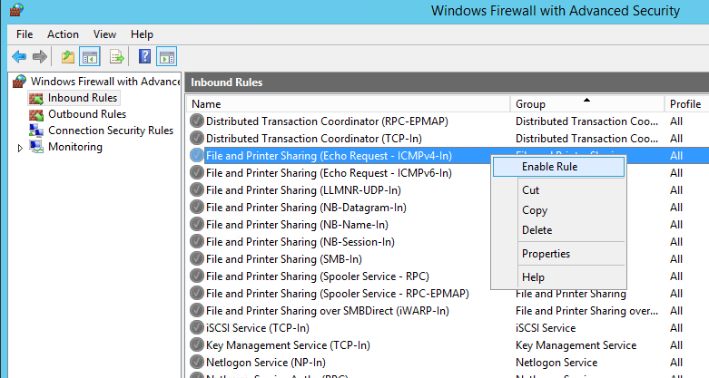Select Windows Firewall with Advanced Security root node

(105, 82)
